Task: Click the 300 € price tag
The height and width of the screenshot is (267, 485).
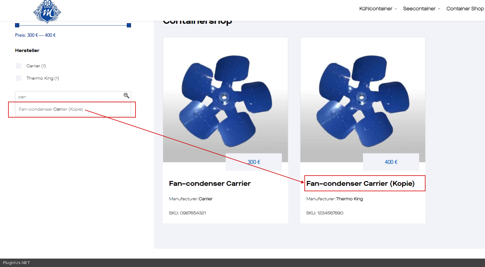Action: click(254, 162)
